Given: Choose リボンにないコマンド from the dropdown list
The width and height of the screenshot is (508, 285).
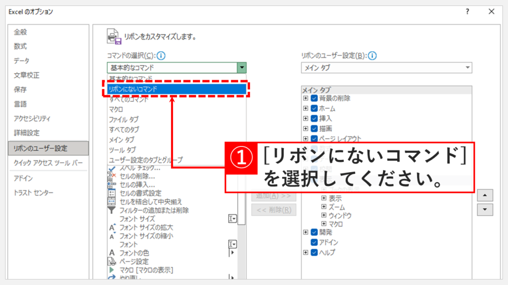Looking at the screenshot, I should point(177,89).
